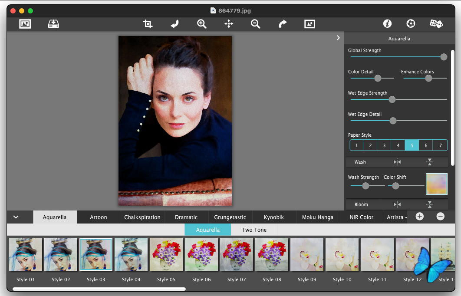Click the randomize dice icon
The image size is (461, 296).
[x=436, y=24]
